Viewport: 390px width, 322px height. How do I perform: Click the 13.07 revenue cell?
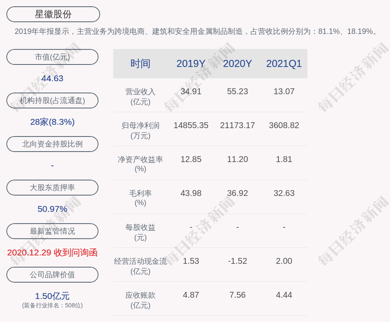click(x=284, y=91)
